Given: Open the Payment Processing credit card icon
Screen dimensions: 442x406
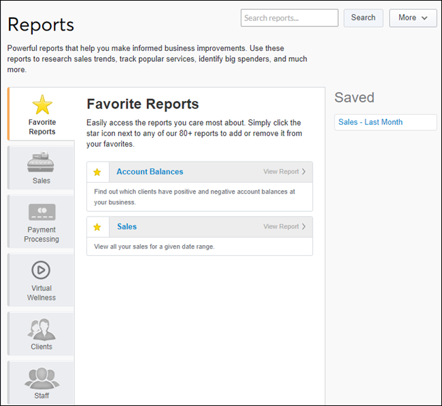Looking at the screenshot, I should pyautogui.click(x=42, y=212).
